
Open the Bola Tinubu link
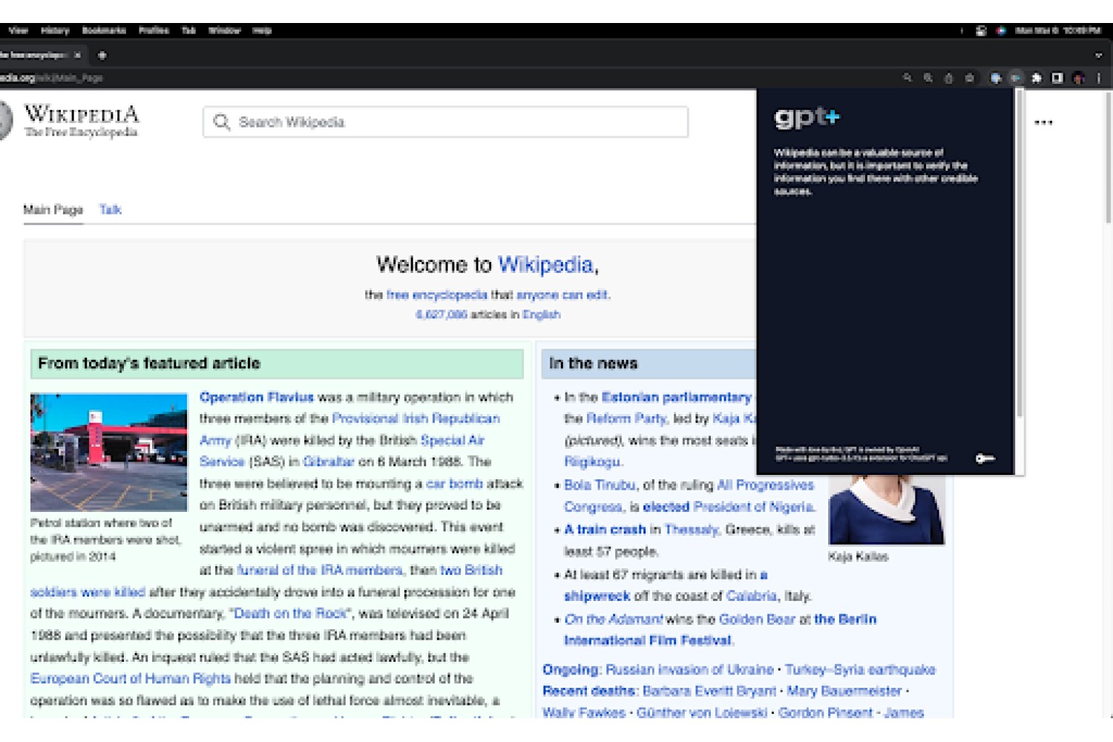[600, 485]
